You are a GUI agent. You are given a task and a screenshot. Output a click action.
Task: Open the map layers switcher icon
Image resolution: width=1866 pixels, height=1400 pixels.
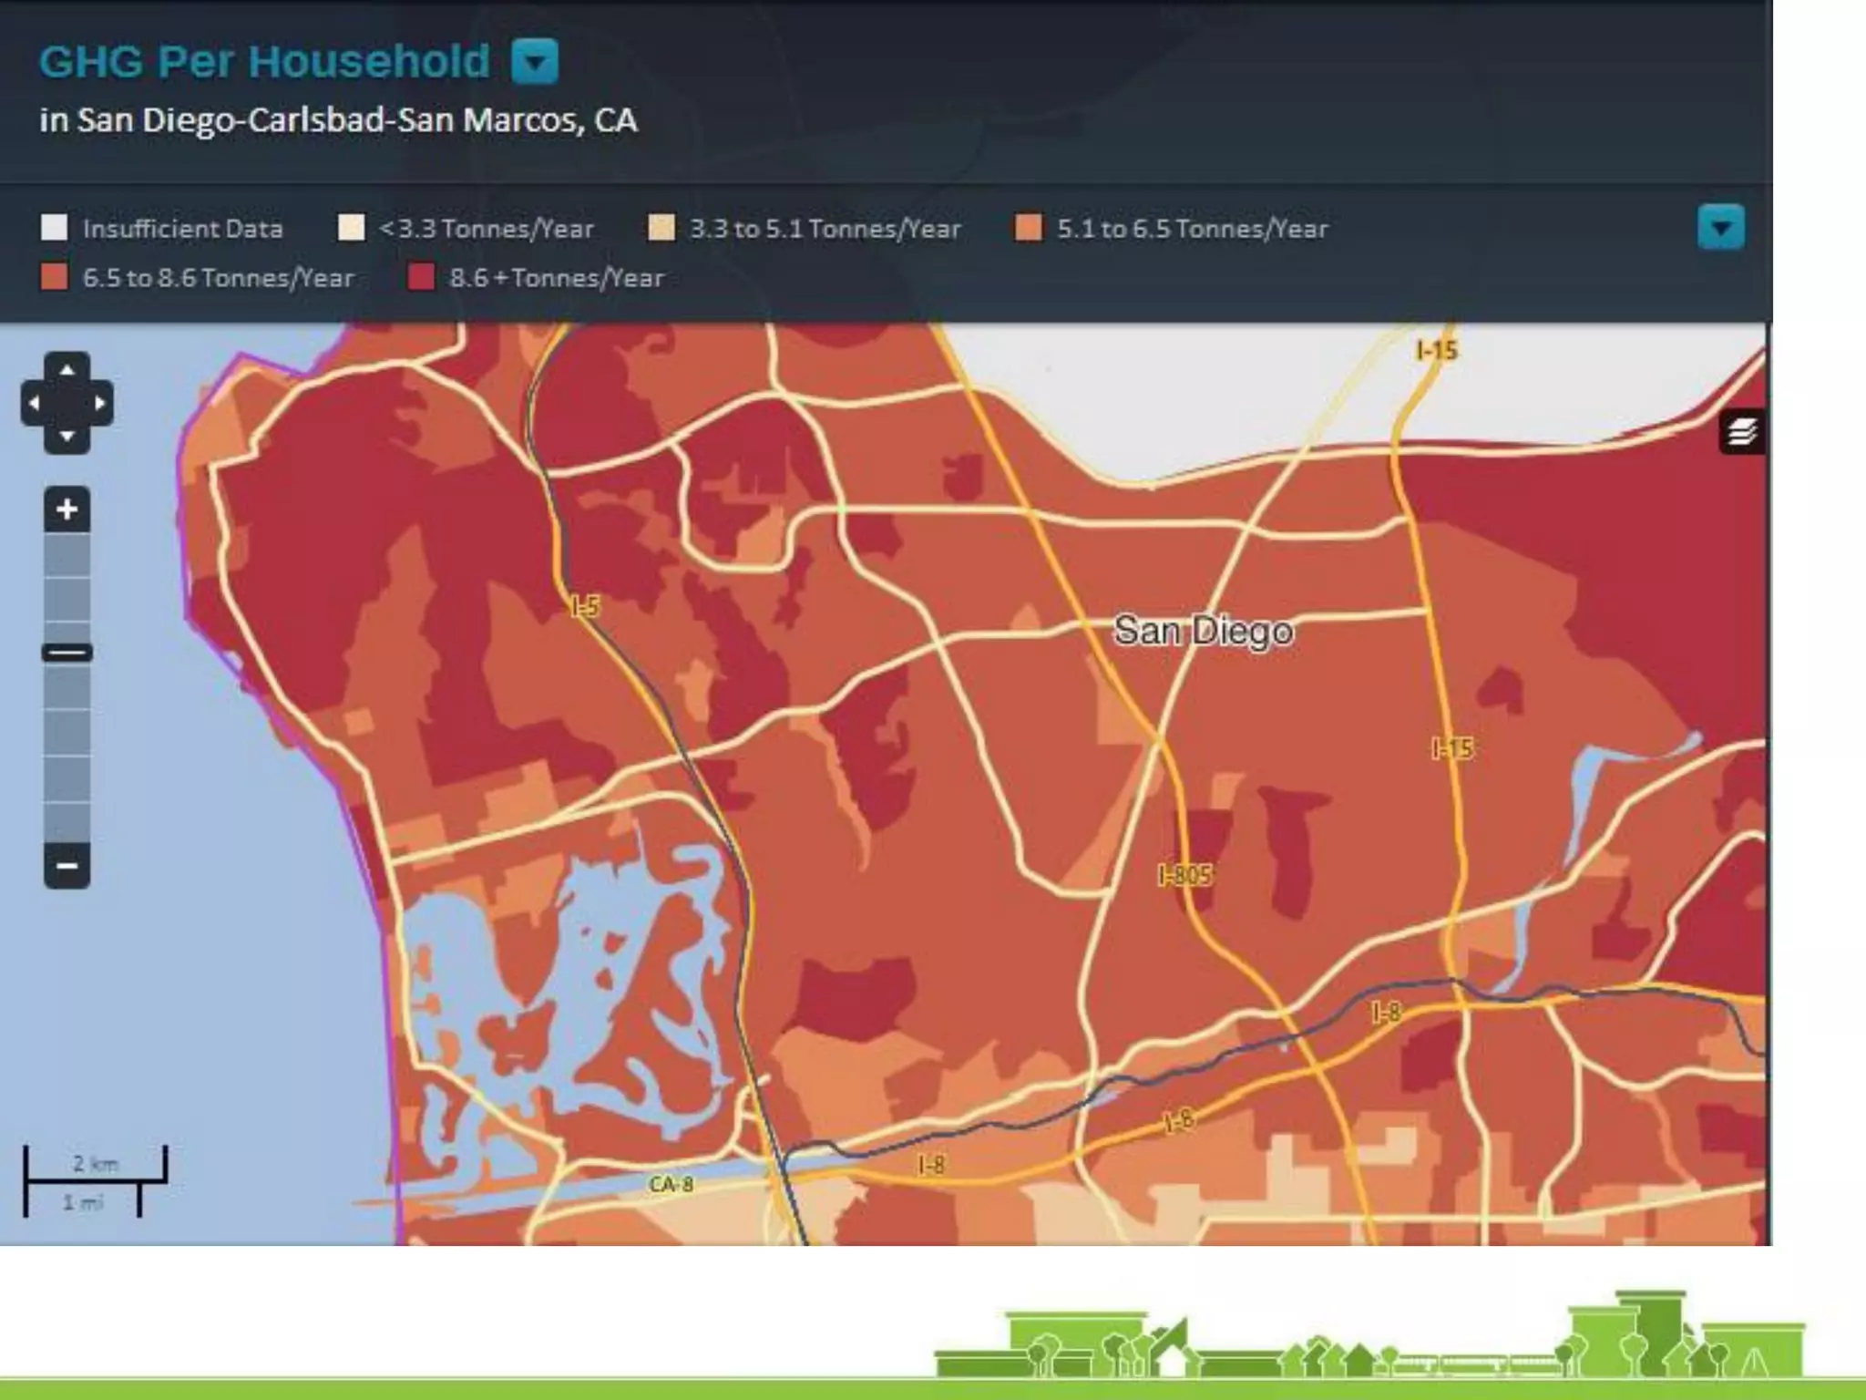1741,431
